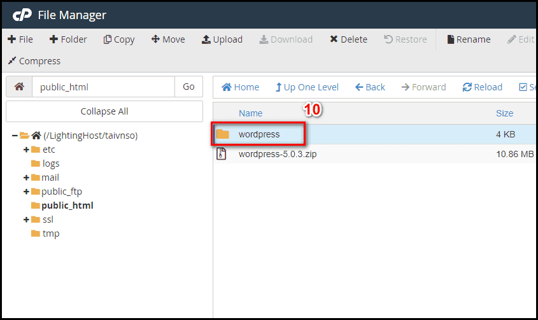
Task: Click the Copy toolbar icon
Action: pos(108,39)
